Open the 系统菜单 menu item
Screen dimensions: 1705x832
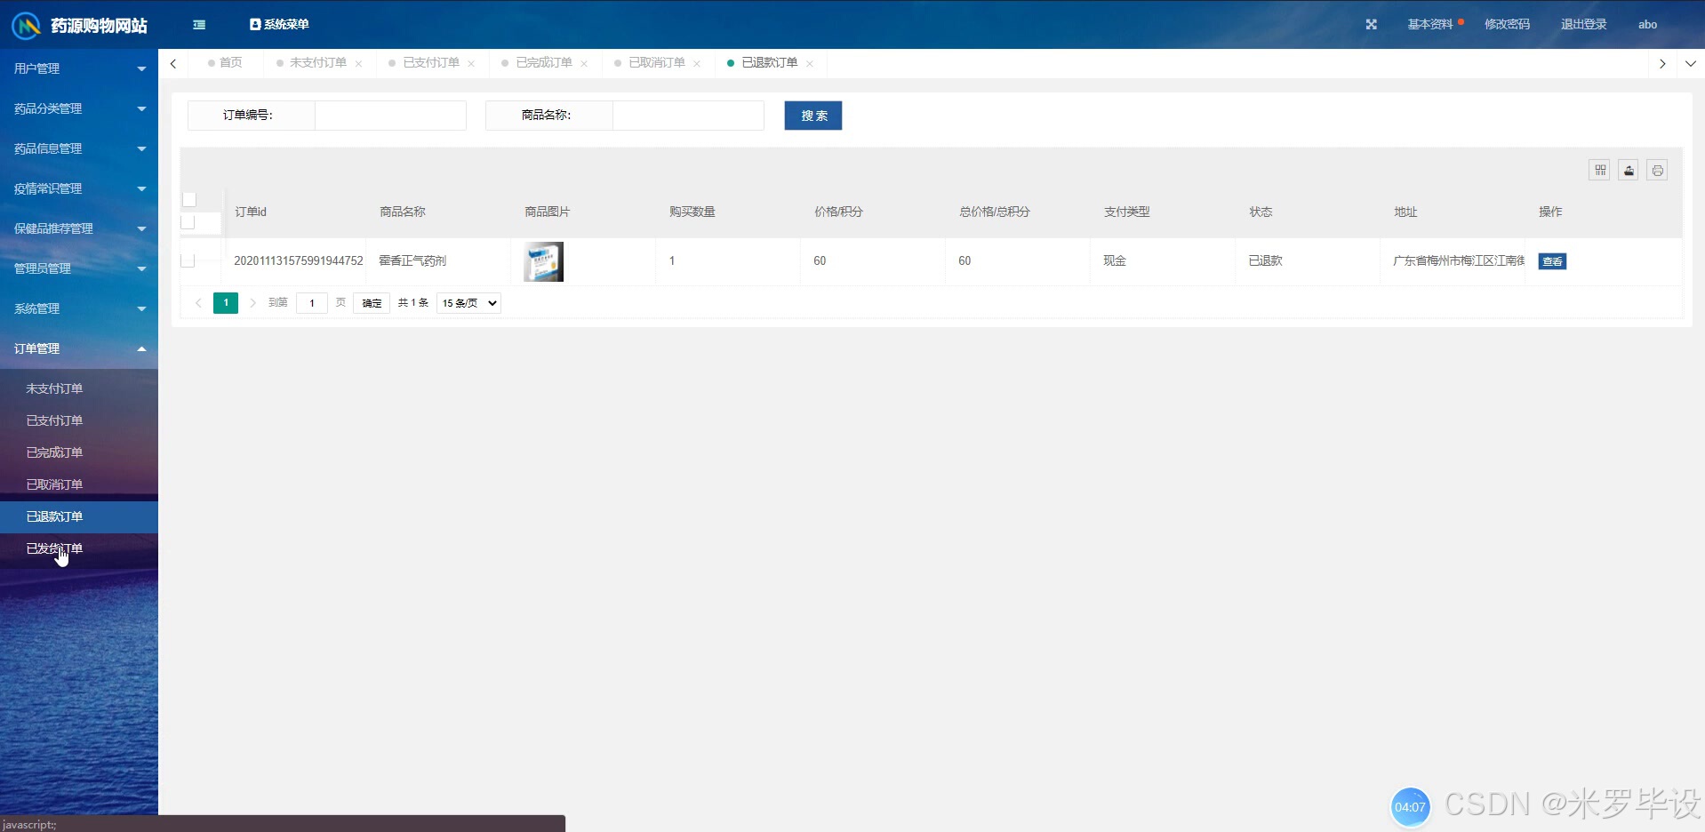[279, 25]
